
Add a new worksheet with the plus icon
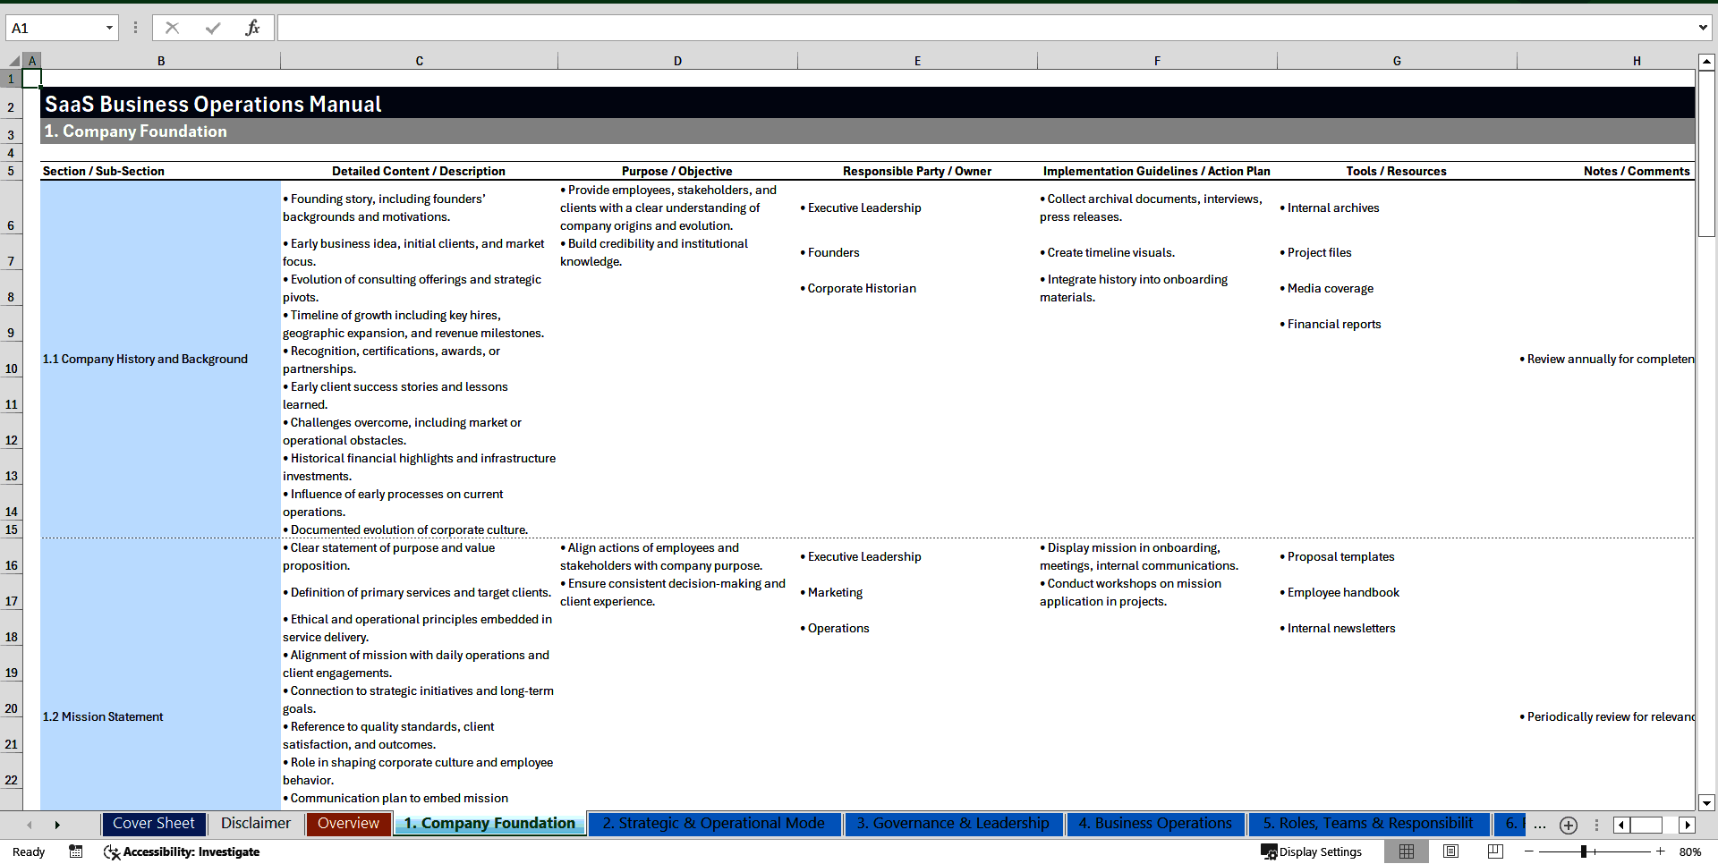[1568, 825]
